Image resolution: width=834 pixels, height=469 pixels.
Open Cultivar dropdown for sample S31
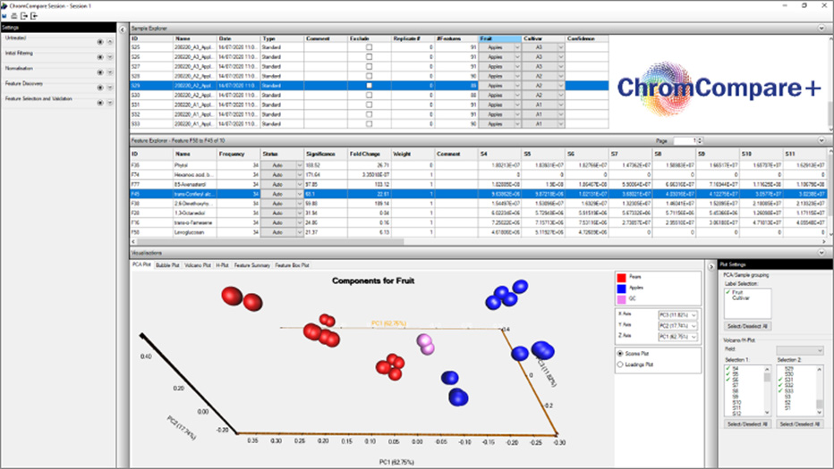560,105
